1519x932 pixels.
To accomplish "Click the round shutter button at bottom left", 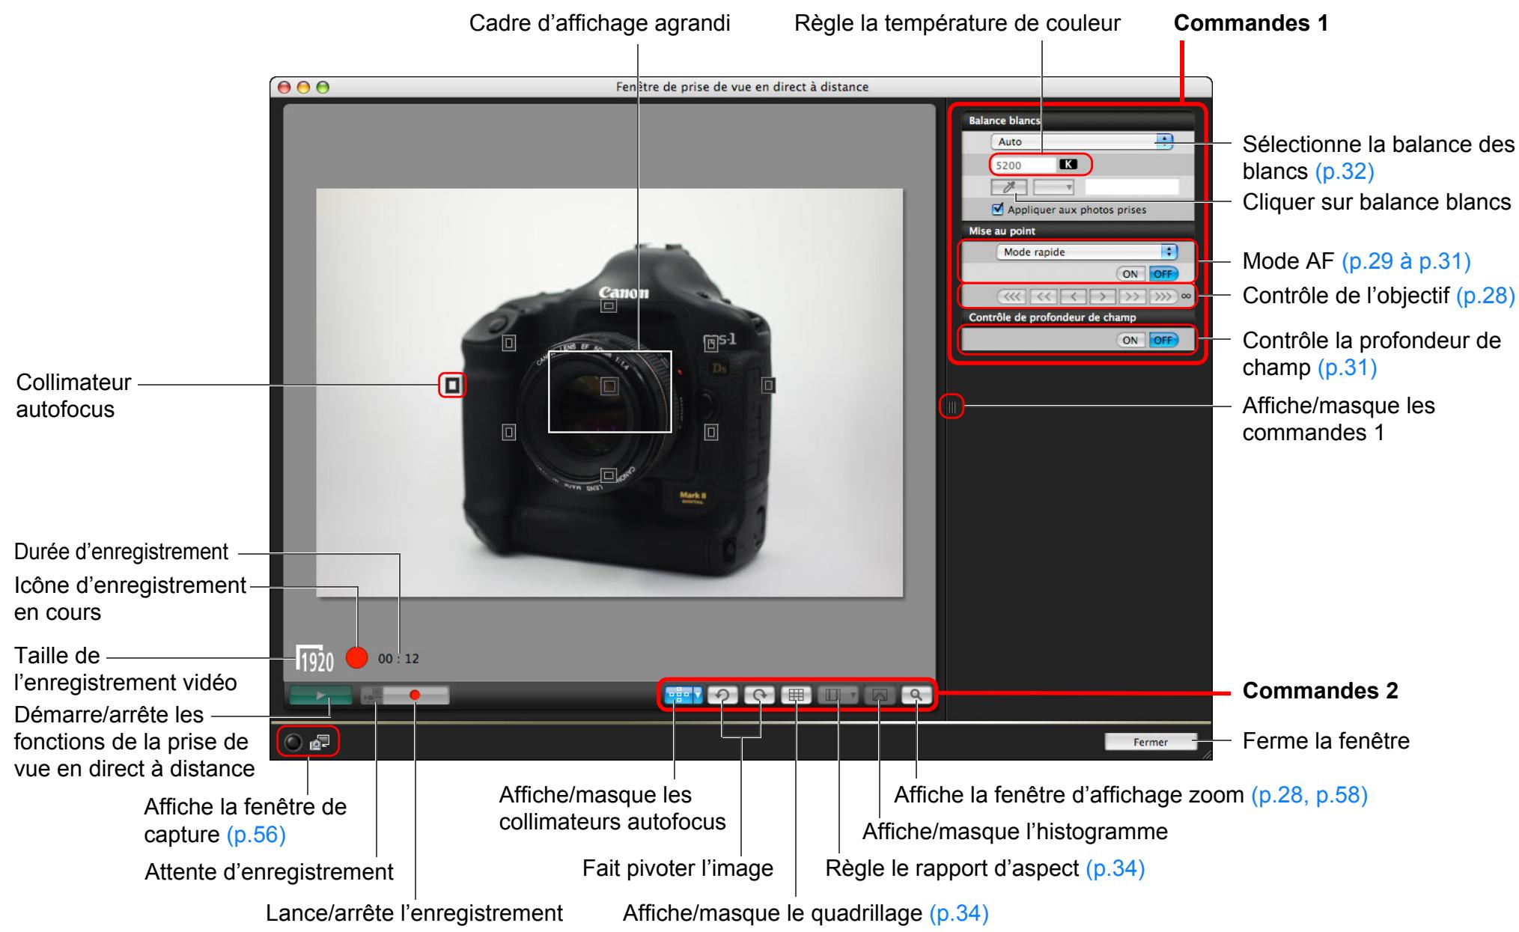I will [293, 743].
